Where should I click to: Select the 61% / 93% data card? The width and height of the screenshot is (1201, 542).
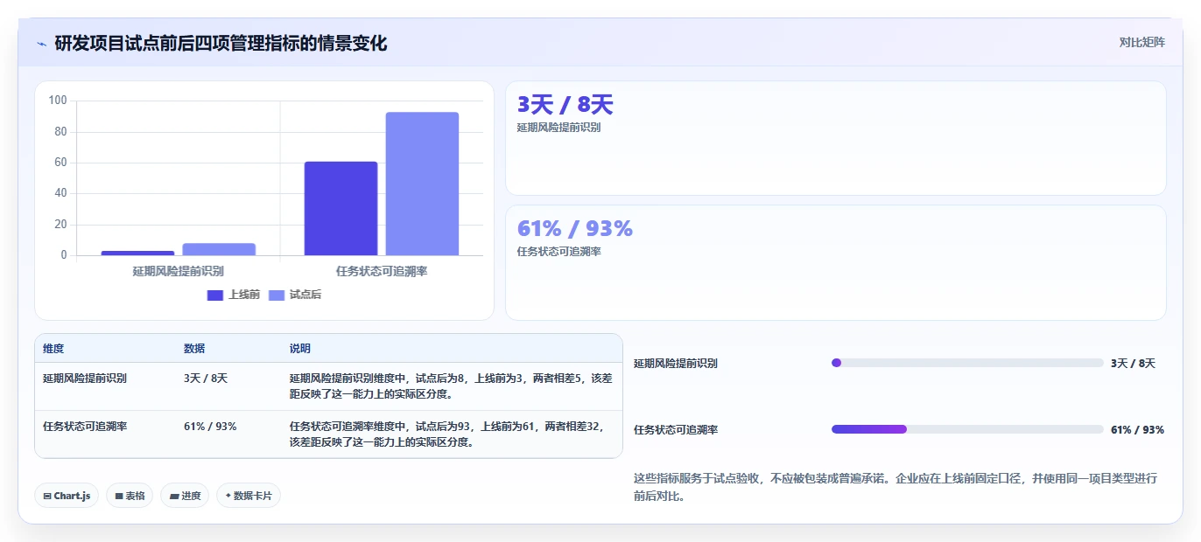click(x=836, y=262)
